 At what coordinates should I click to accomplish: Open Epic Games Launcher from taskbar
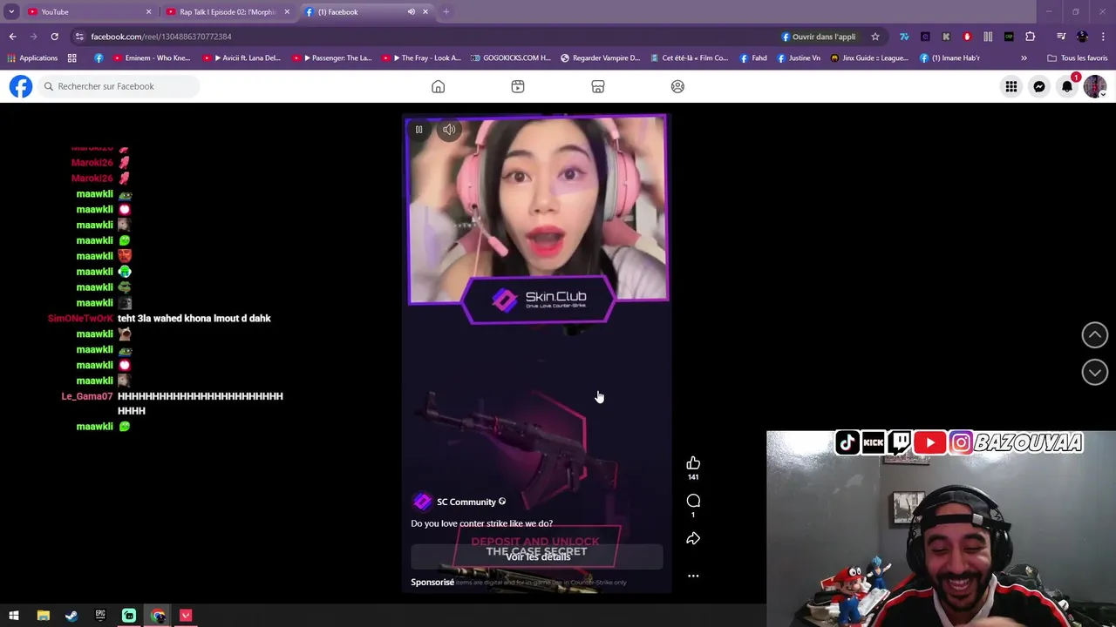pyautogui.click(x=100, y=616)
